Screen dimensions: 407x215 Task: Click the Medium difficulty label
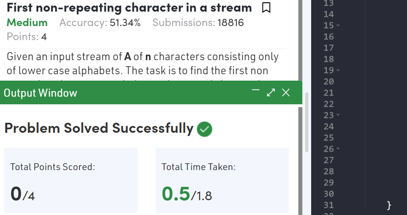(x=27, y=22)
